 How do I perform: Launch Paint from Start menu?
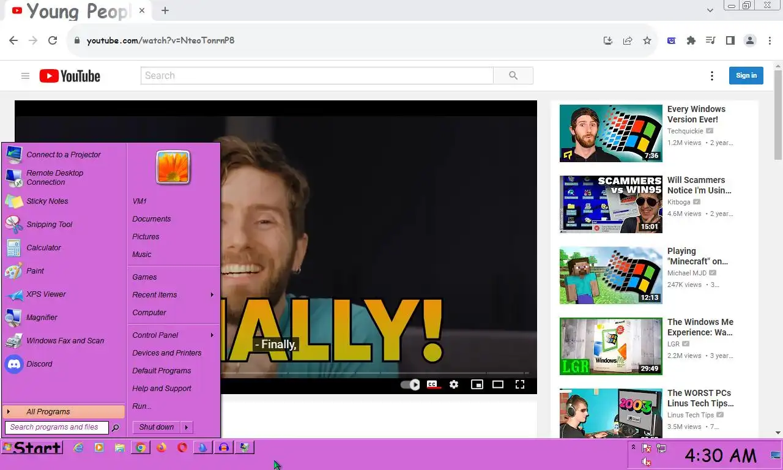pyautogui.click(x=64, y=271)
